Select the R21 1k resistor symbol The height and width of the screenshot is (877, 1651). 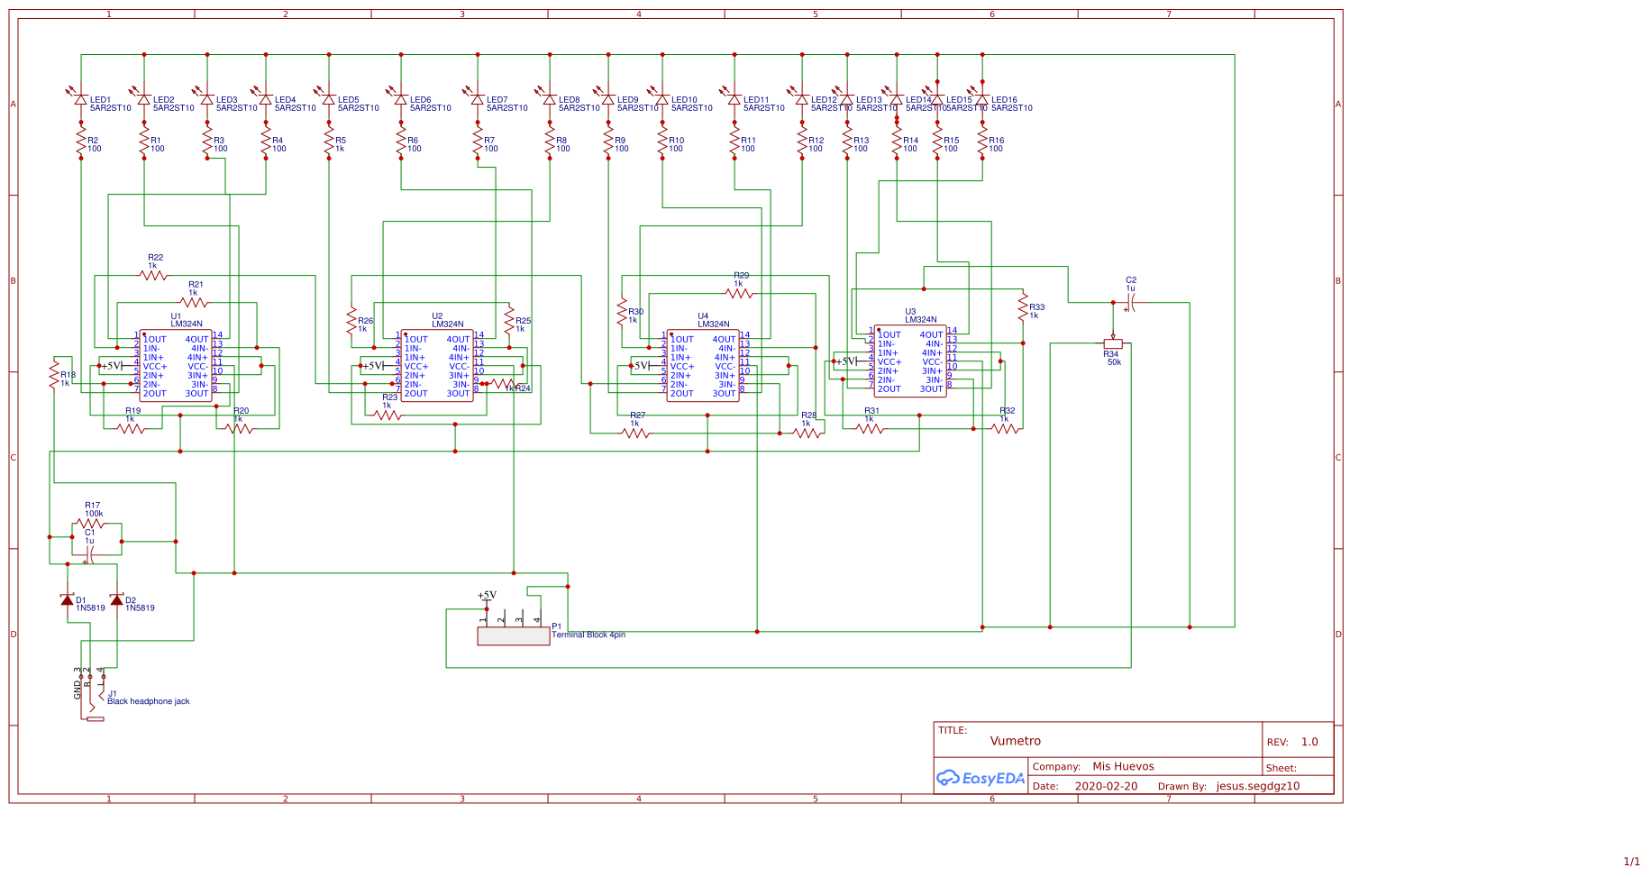(194, 302)
